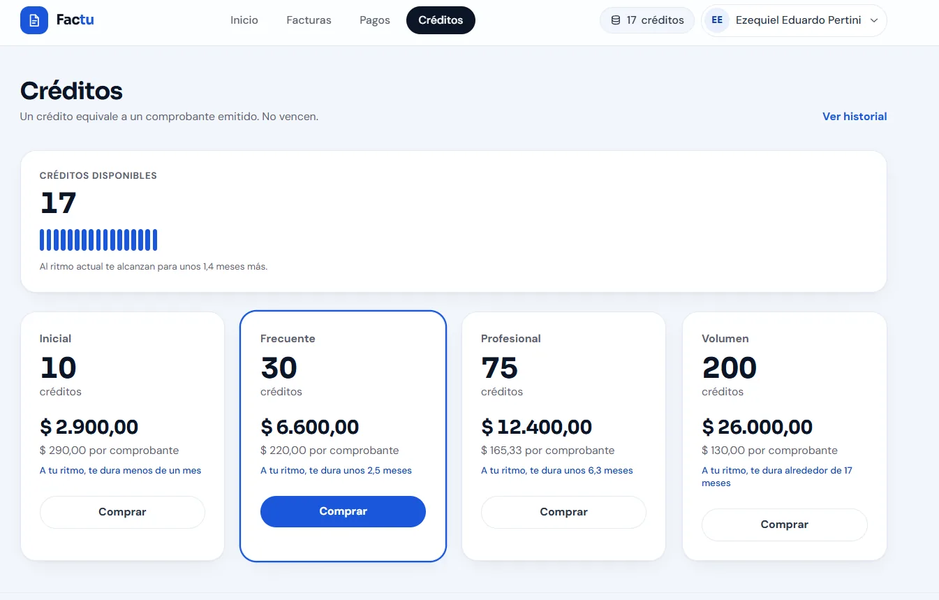Click the price '$ 6.600,00'
The width and height of the screenshot is (939, 600).
(x=310, y=427)
